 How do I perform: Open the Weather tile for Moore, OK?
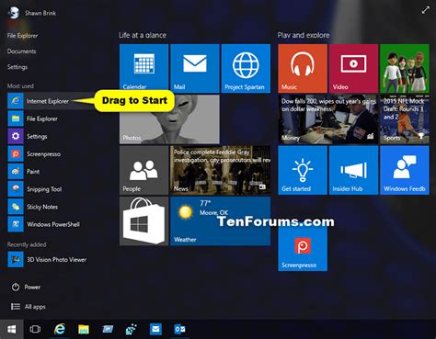coord(220,220)
